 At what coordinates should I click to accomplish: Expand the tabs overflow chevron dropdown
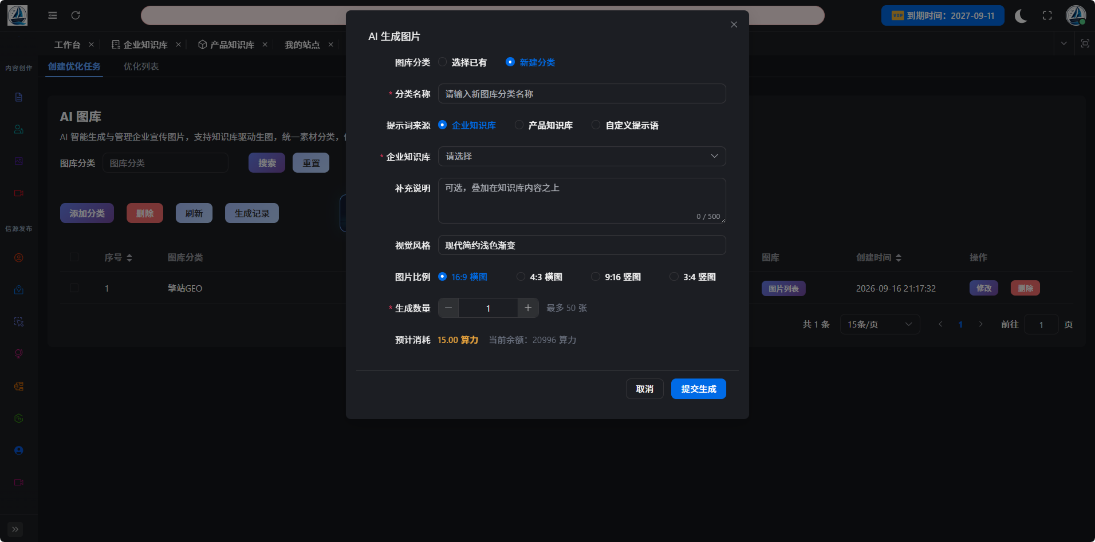(1064, 43)
